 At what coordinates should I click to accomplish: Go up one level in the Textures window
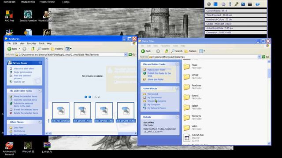point(33,49)
